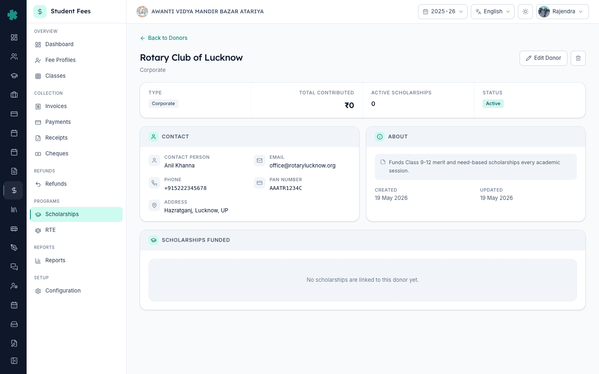Open RTE in the sidebar
The width and height of the screenshot is (599, 374).
click(x=76, y=230)
